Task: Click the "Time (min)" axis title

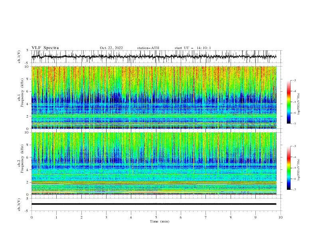Action: [160, 221]
